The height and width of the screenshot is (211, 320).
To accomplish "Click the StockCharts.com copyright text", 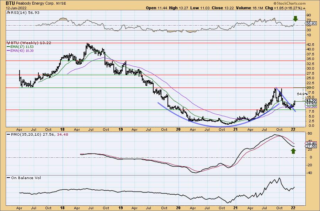I will point(289,3).
